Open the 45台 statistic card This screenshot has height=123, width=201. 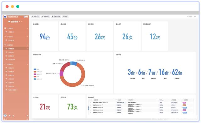coord(72,36)
